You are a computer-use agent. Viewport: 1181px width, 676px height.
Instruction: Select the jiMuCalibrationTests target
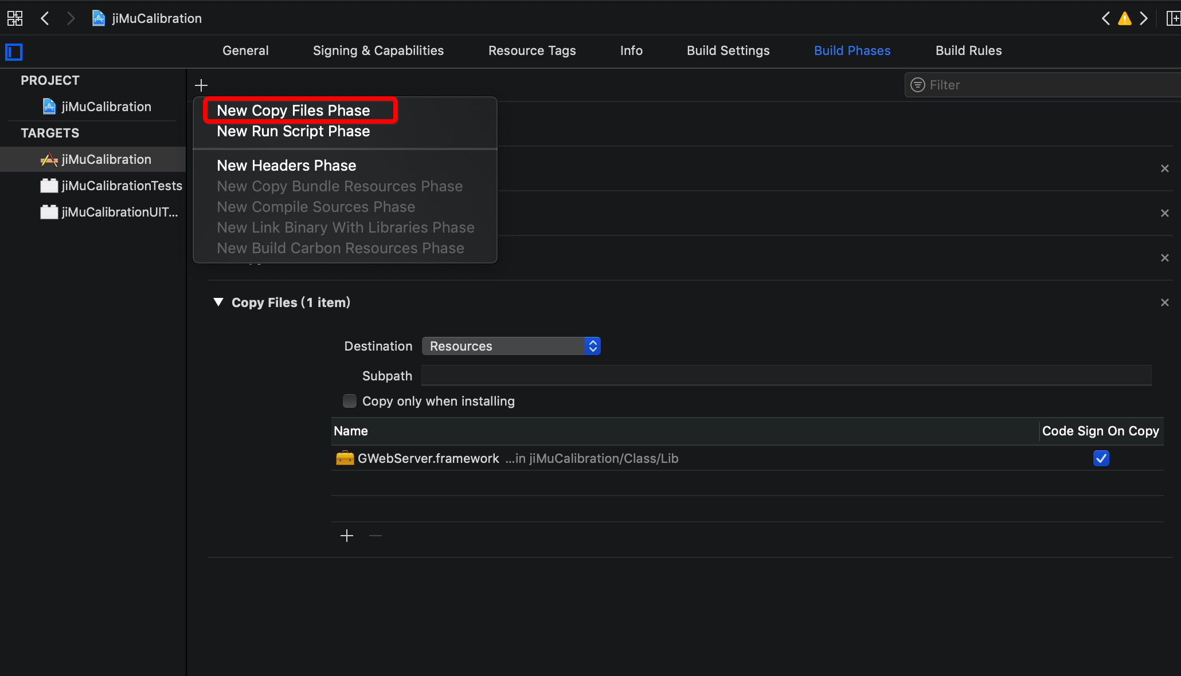pyautogui.click(x=121, y=186)
